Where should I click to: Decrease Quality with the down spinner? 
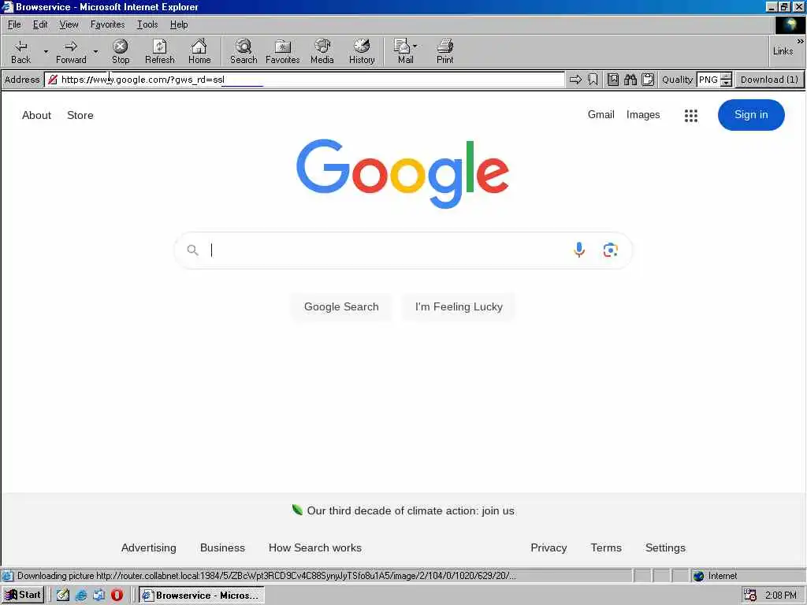[726, 83]
